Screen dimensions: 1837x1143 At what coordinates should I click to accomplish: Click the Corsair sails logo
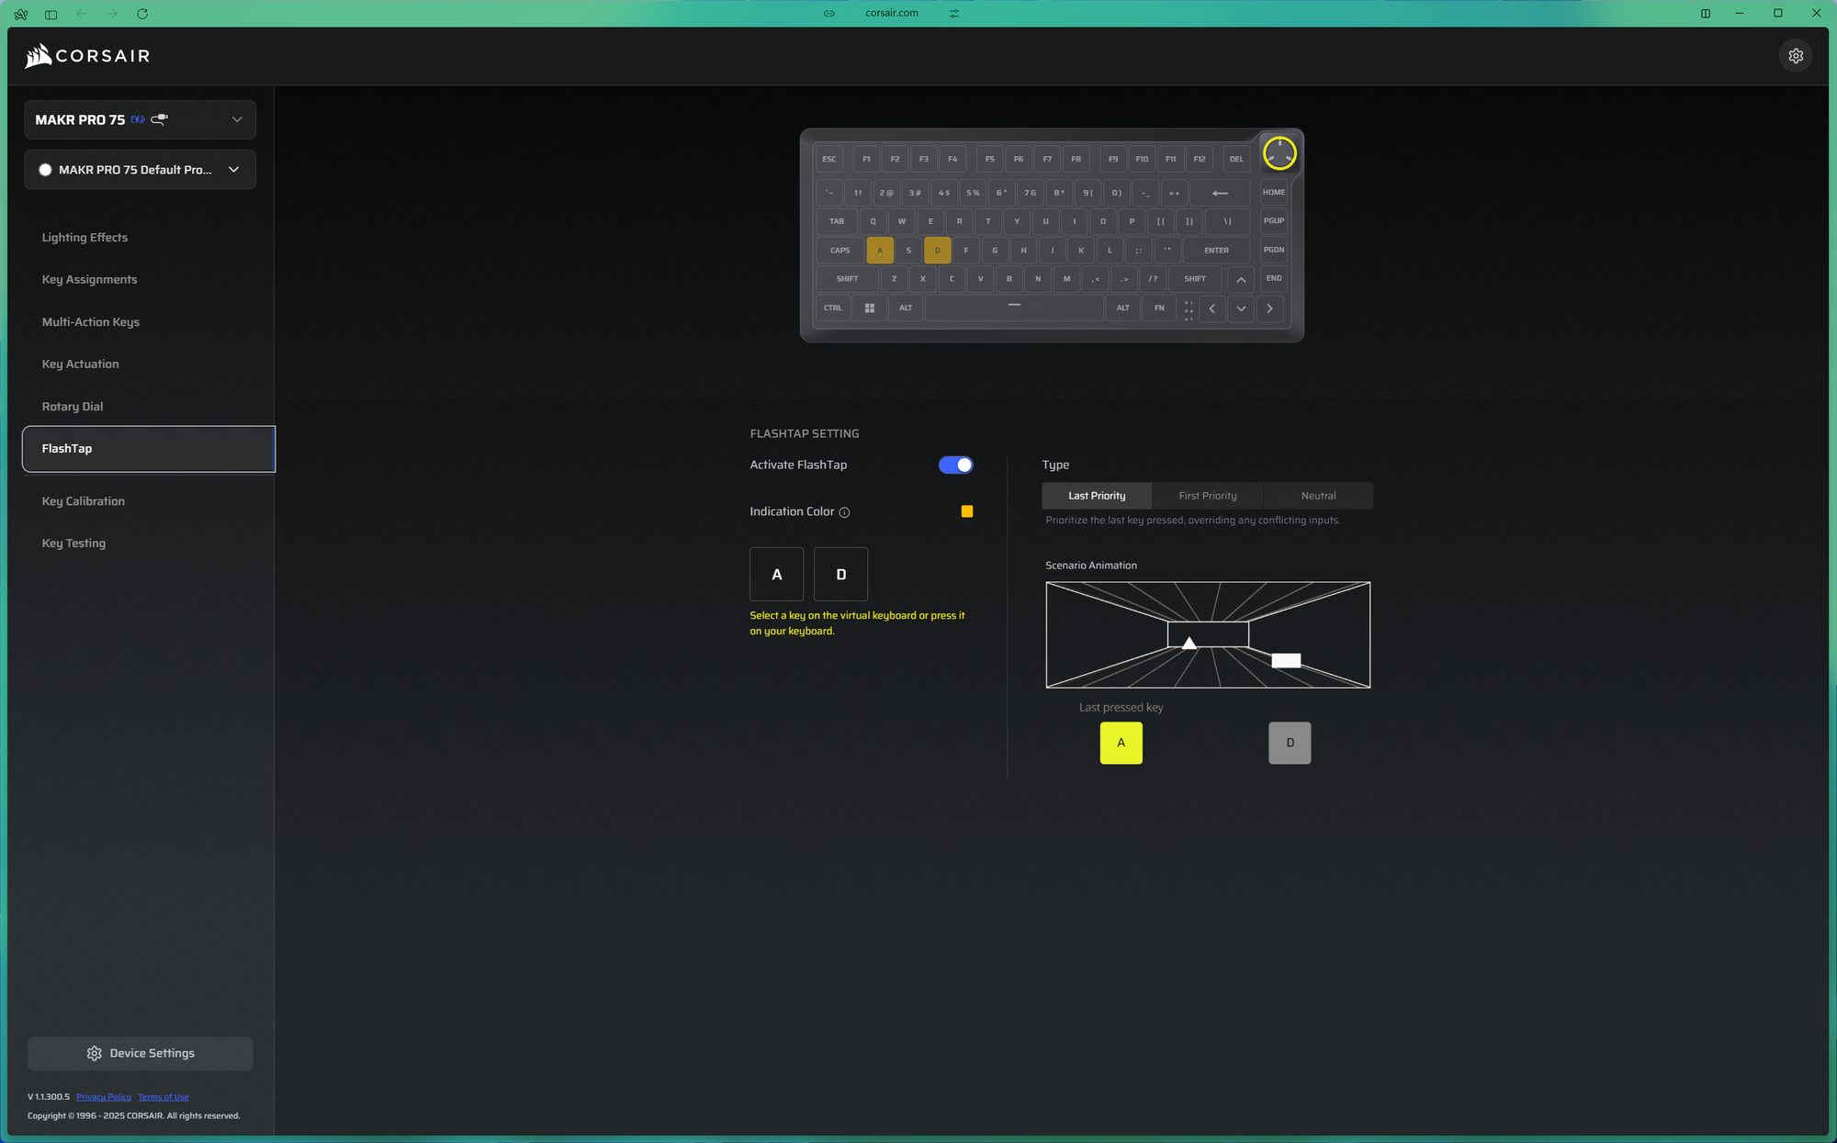click(x=38, y=56)
